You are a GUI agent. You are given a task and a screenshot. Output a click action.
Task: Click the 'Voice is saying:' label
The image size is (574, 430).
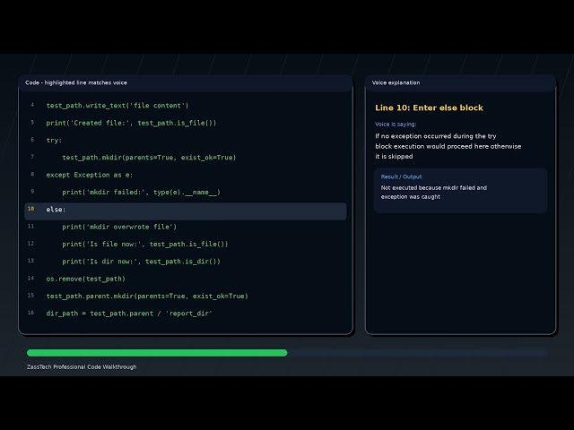(396, 125)
